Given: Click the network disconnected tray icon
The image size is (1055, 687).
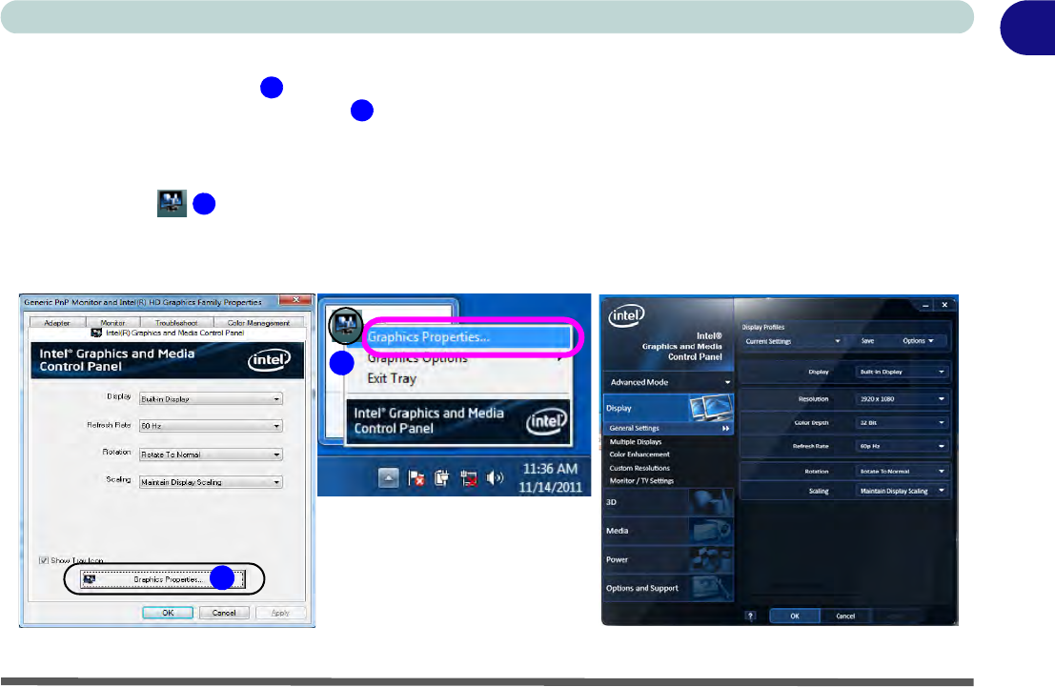Looking at the screenshot, I should point(468,478).
